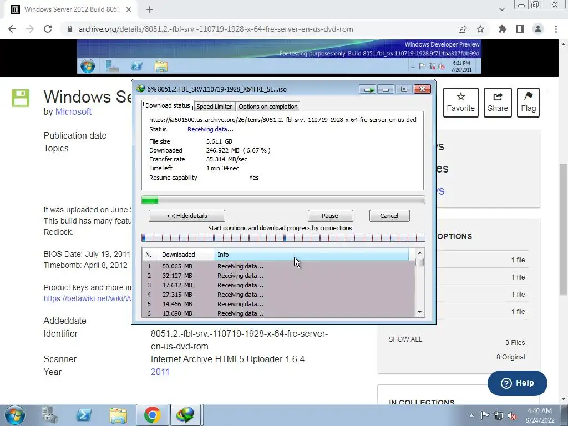Open the Microsoft author link
Screen dimensions: 568x426
click(73, 111)
